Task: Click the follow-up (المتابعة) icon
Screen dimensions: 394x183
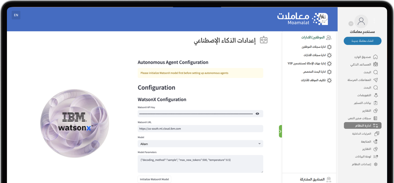Action: tap(376, 142)
